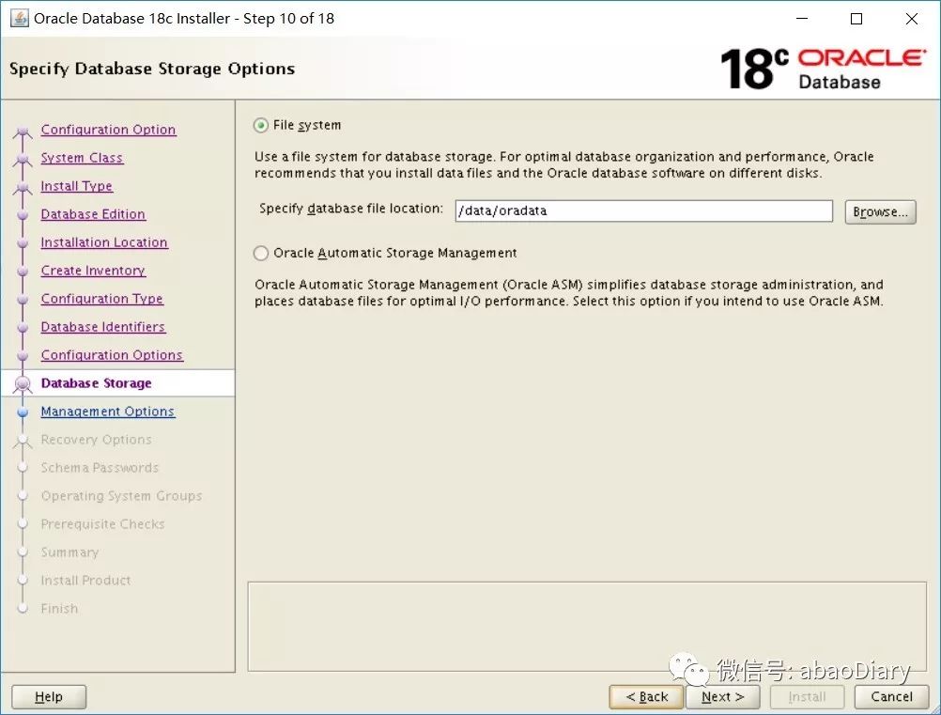Open the Create Inventory step

(93, 271)
